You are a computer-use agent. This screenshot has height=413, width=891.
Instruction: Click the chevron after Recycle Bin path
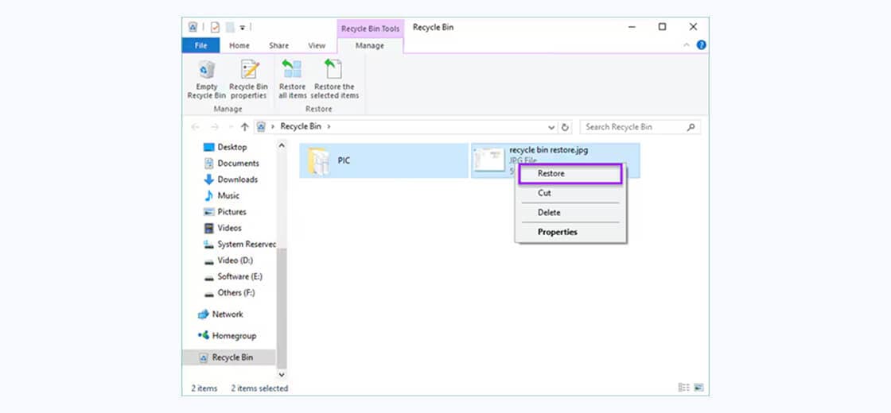[329, 127]
